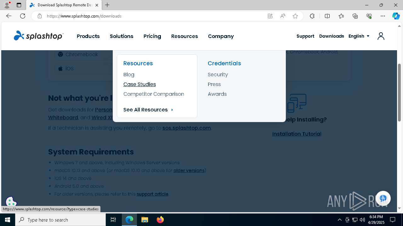
Task: Toggle Split screen icon
Action: coord(327,16)
